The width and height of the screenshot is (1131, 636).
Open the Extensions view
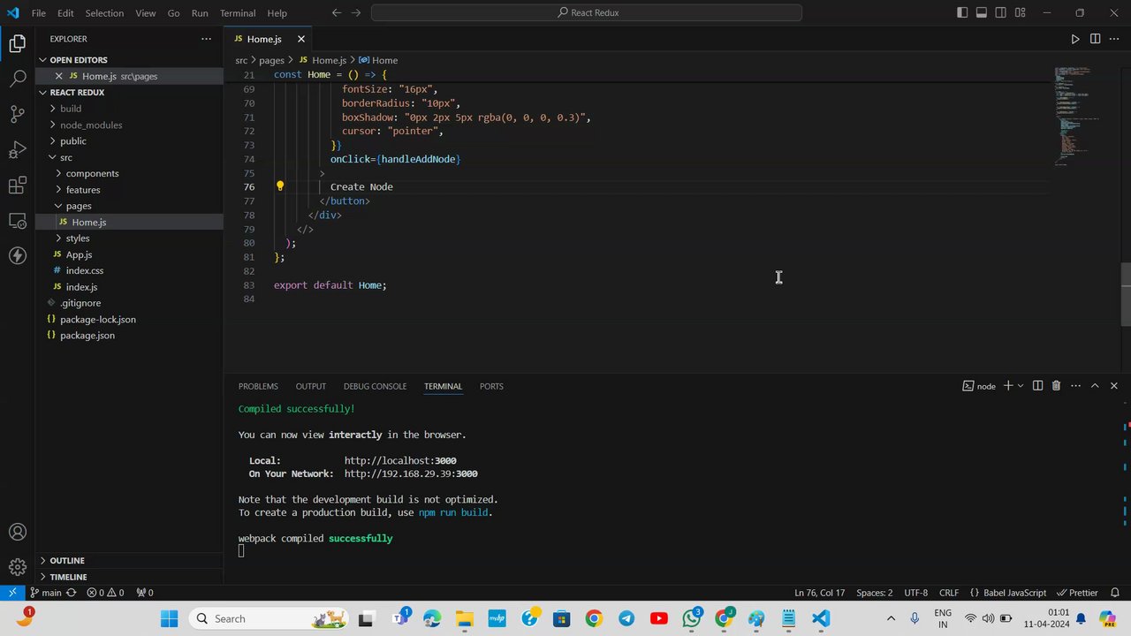[x=17, y=185]
